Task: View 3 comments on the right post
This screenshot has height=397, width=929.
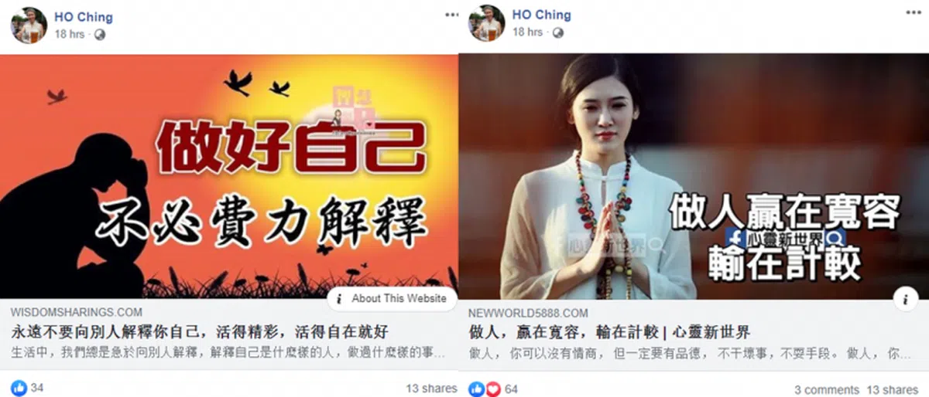Action: click(827, 389)
